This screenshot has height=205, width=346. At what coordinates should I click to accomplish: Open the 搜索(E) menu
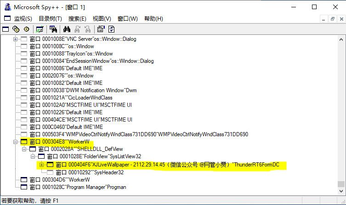(x=77, y=19)
